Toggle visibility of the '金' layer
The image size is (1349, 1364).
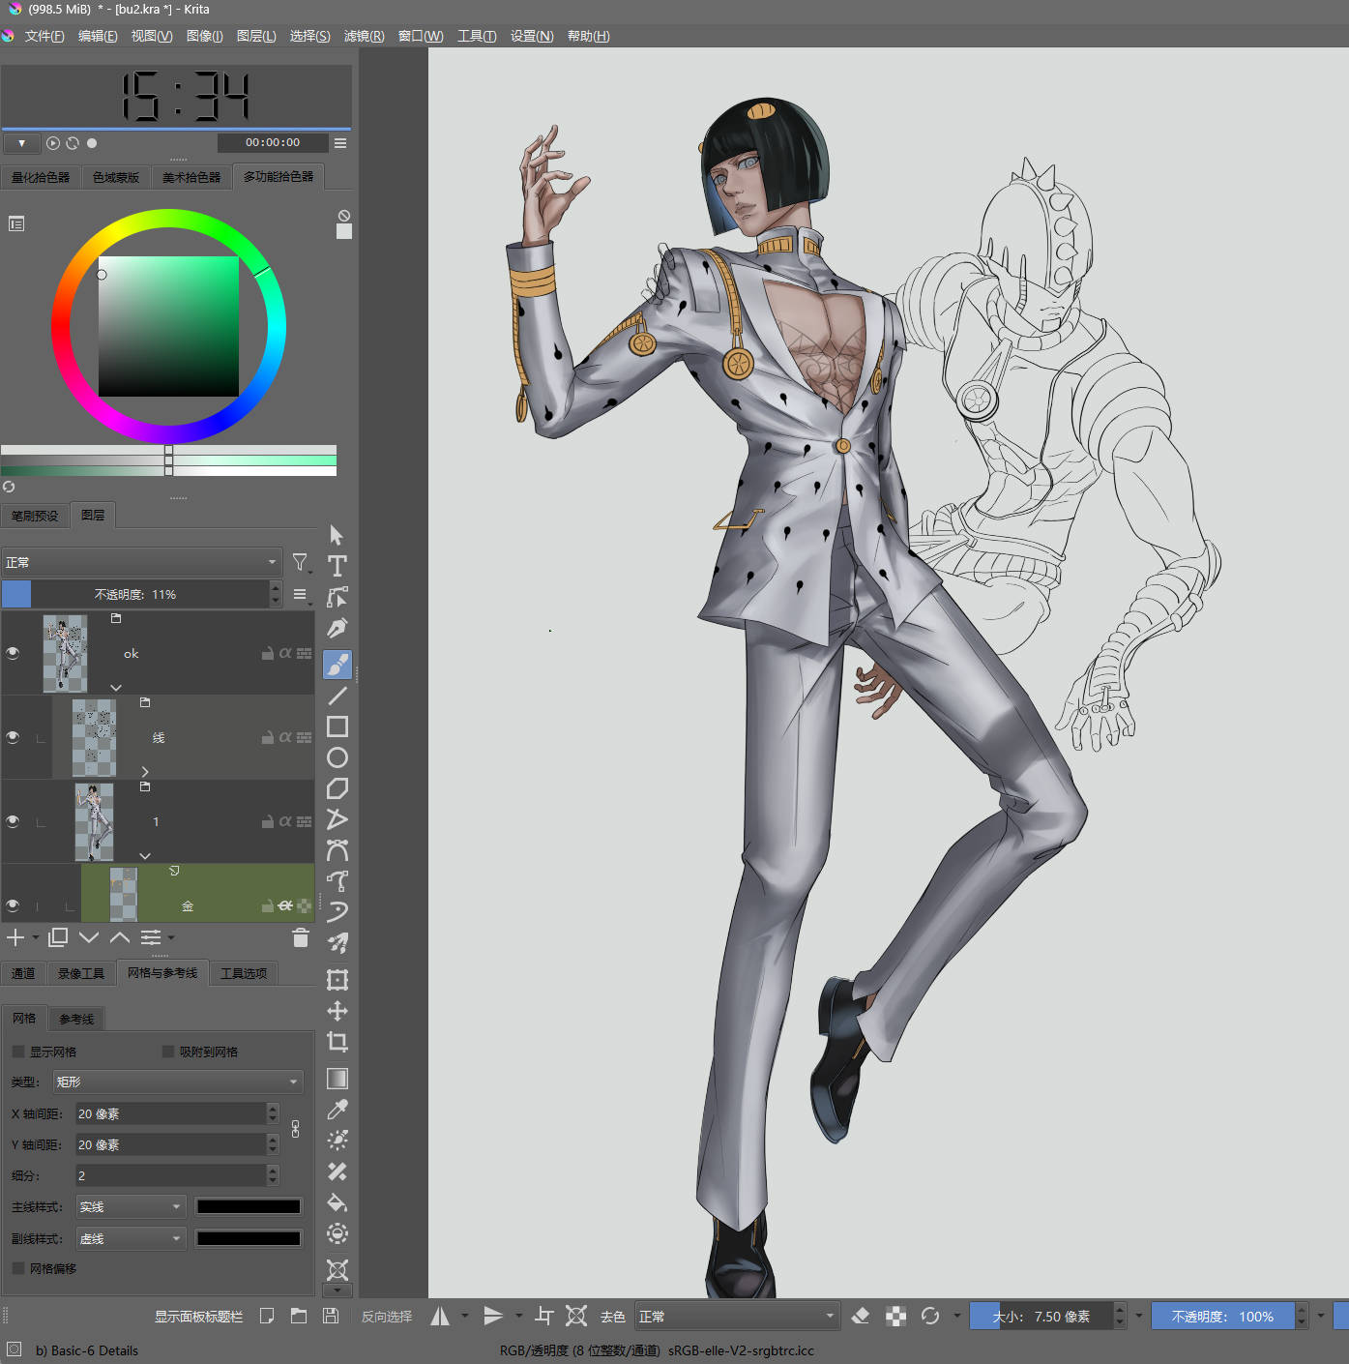(x=13, y=905)
